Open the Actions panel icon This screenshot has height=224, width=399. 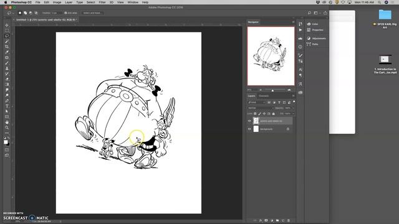click(x=300, y=30)
